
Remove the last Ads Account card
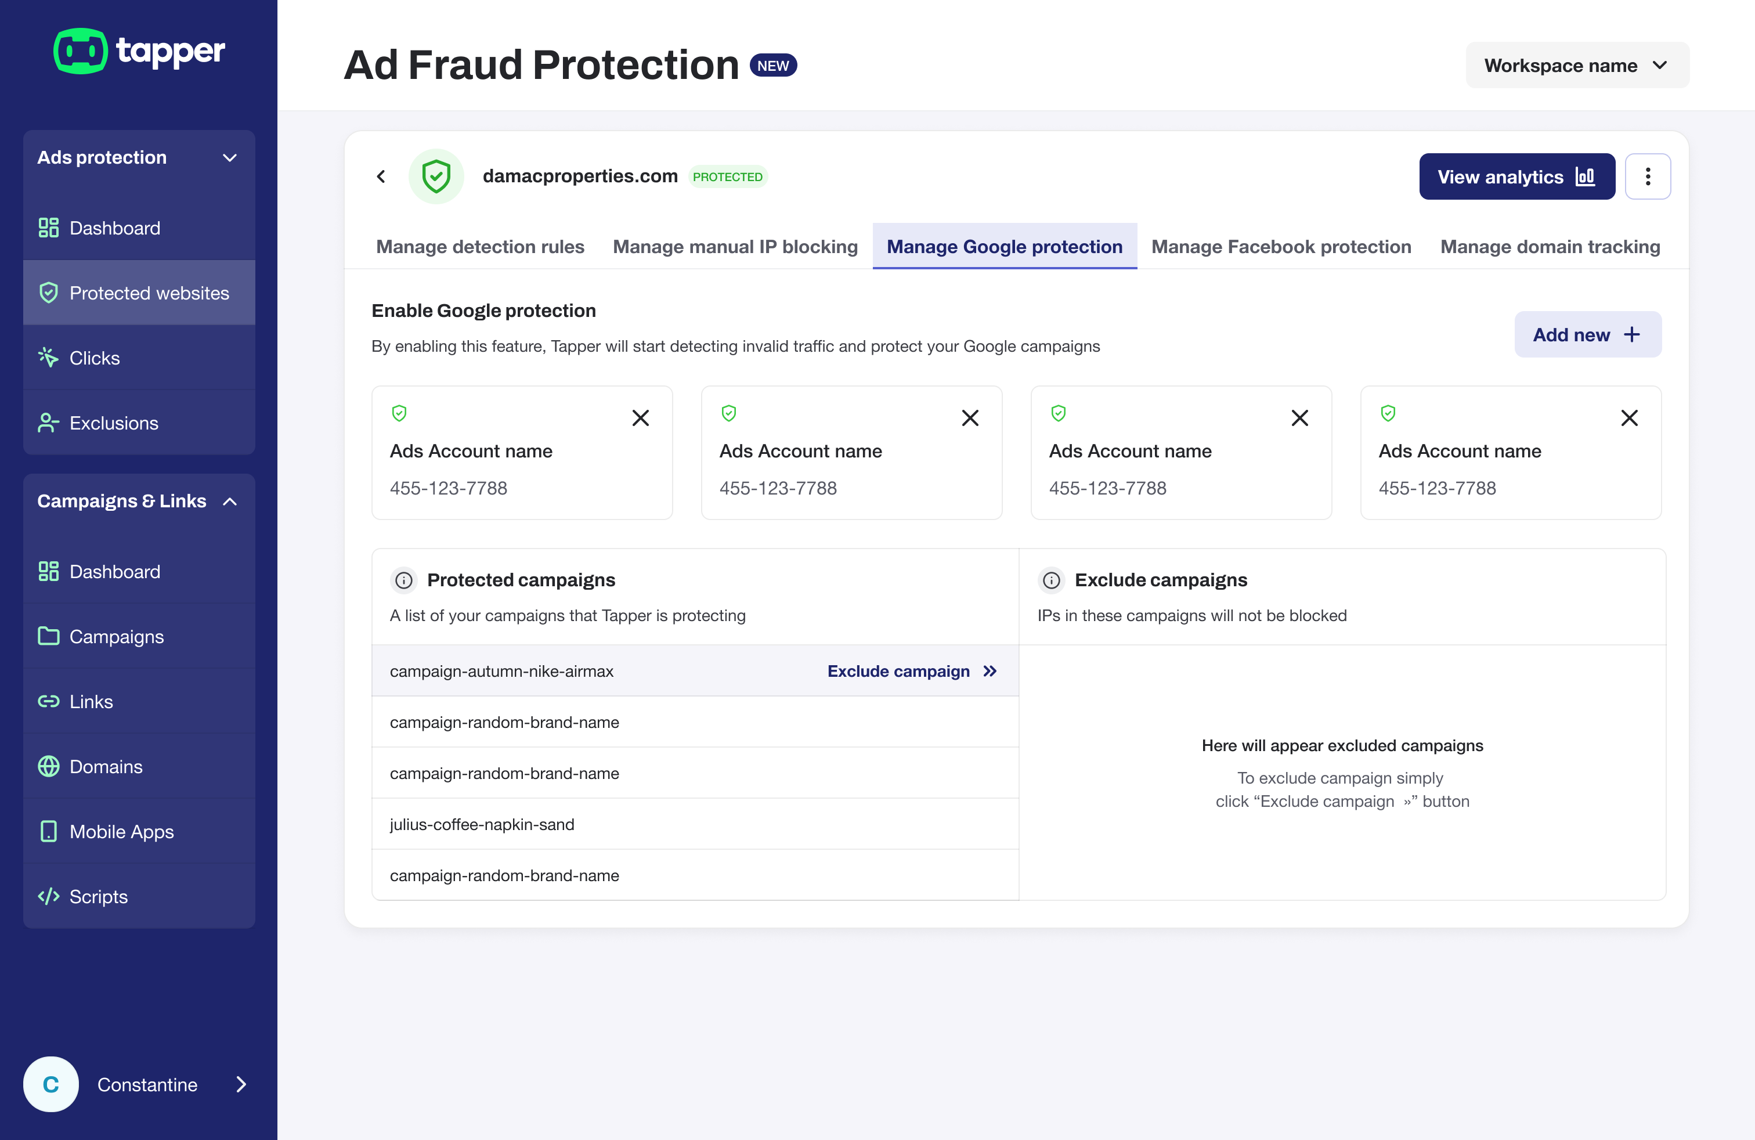coord(1629,418)
